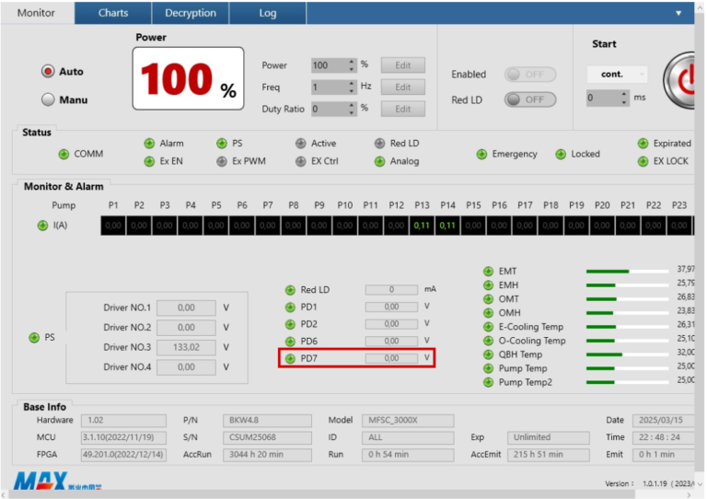
Task: Open the top-right dropdown arrow menu
Action: (678, 14)
